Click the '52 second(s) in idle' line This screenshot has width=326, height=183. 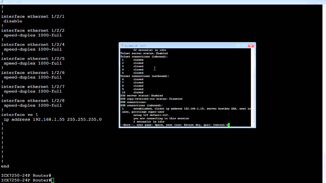(x=150, y=50)
